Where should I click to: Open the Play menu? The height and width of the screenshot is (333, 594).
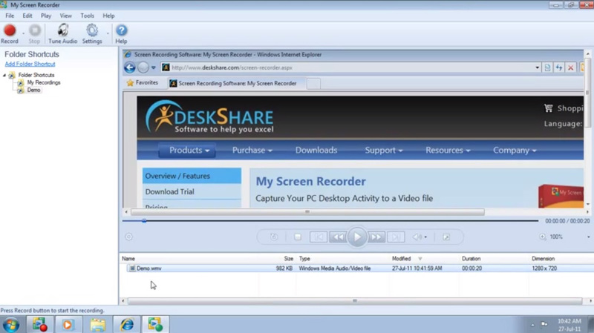(46, 16)
